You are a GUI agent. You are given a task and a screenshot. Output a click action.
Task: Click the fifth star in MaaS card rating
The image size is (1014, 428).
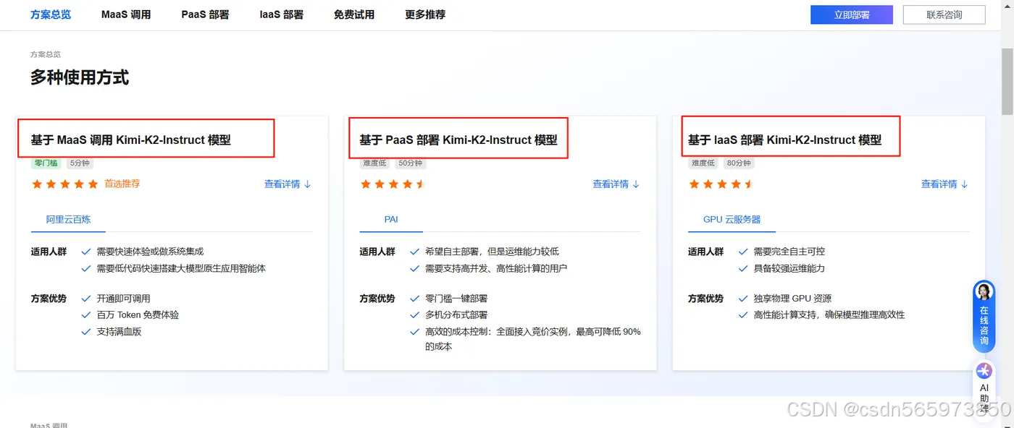(x=93, y=184)
